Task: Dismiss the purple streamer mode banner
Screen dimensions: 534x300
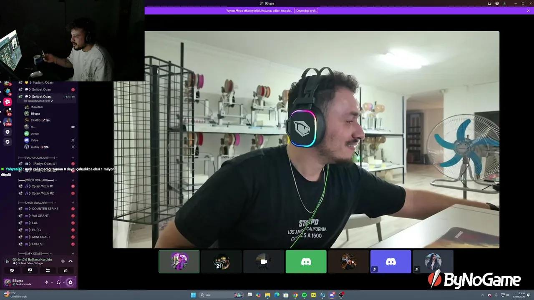Action: [x=528, y=10]
